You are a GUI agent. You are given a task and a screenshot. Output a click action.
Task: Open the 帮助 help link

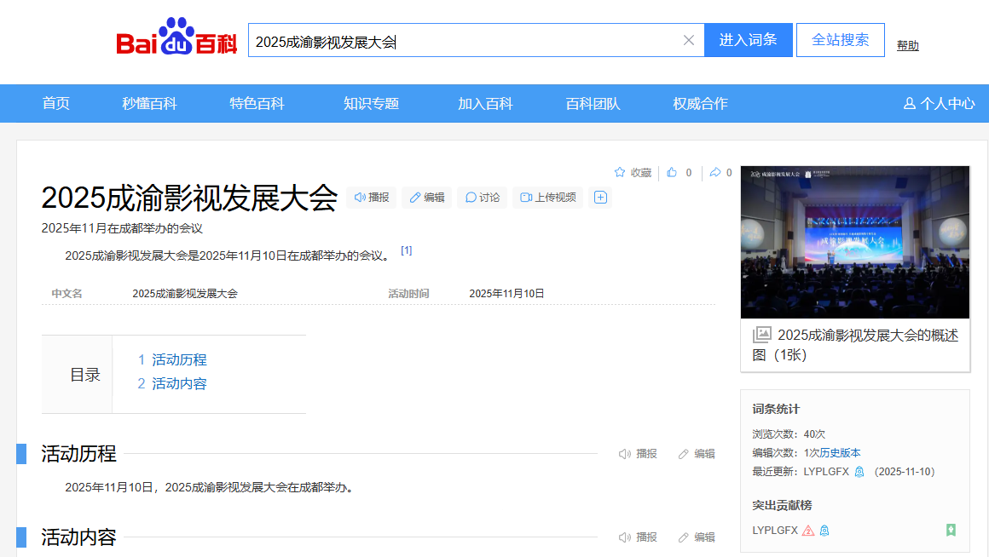click(907, 46)
